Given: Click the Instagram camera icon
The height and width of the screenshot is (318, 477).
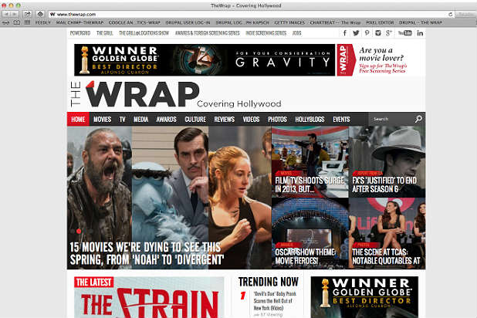Looking at the screenshot, I should 377,33.
